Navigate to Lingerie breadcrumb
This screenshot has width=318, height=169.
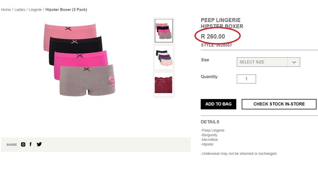35,10
